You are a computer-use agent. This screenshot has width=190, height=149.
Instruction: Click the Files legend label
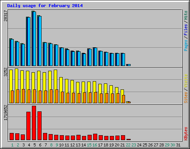coord(186,30)
